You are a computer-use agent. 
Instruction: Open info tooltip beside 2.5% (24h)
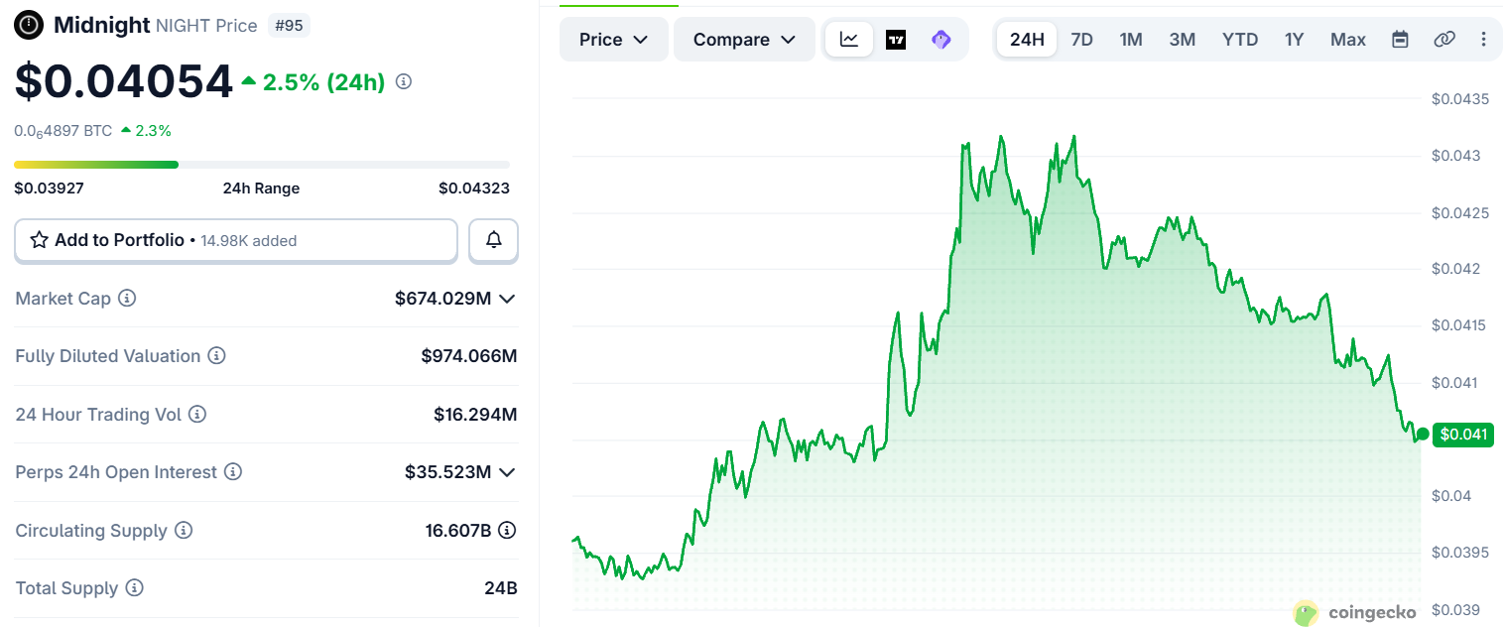point(404,82)
